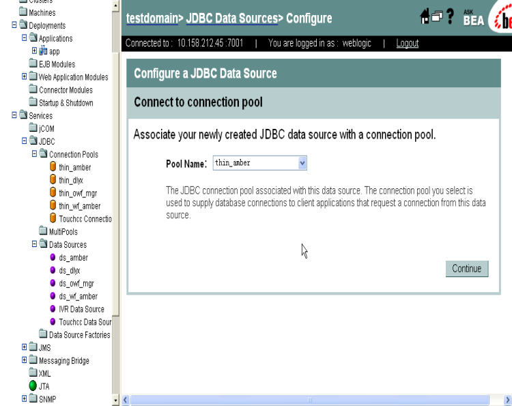
Task: Expand the app application node
Action: point(34,50)
